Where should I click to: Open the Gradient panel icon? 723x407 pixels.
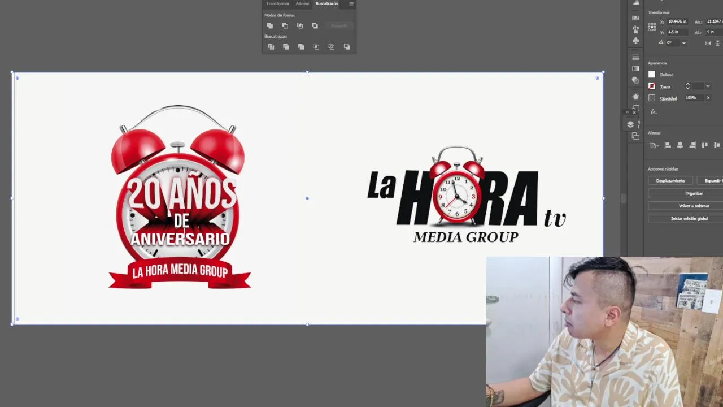[635, 68]
